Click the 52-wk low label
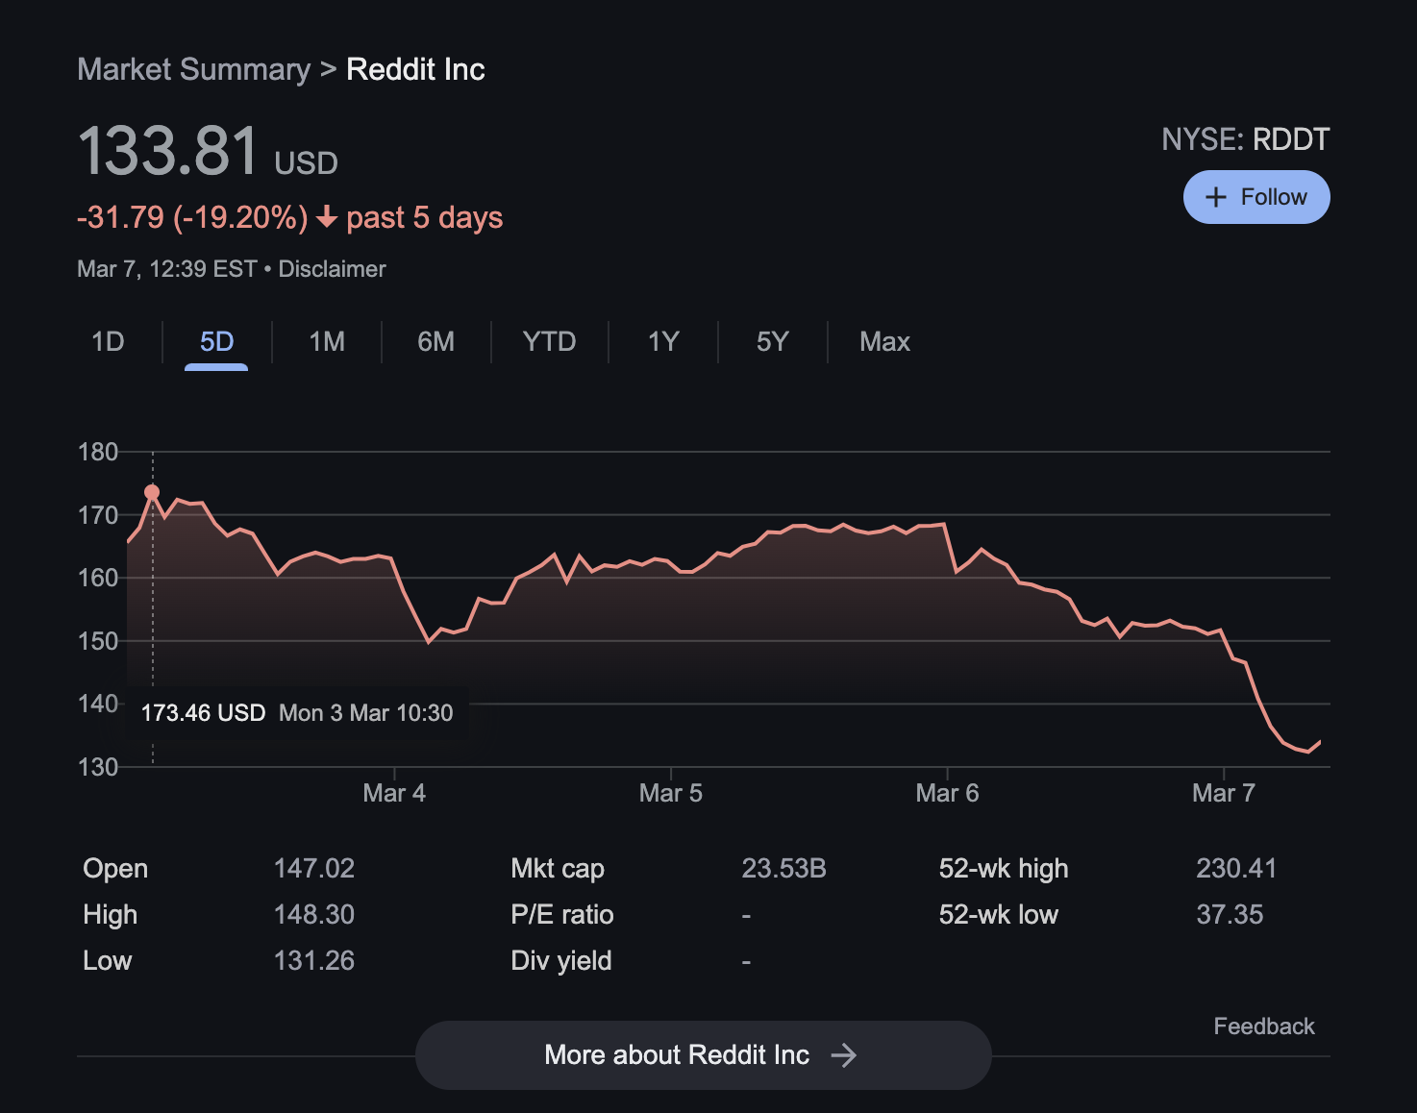This screenshot has height=1113, width=1417. 999,915
